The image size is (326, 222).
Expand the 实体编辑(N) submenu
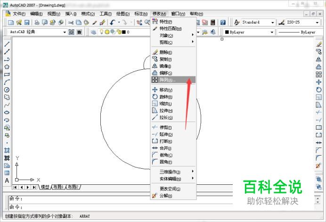173,179
